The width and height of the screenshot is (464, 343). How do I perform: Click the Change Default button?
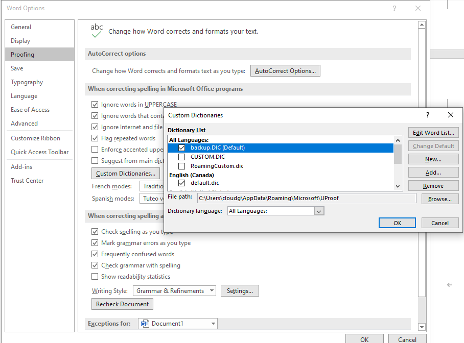click(433, 146)
